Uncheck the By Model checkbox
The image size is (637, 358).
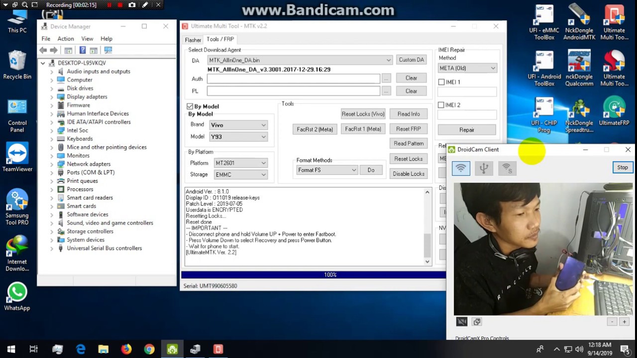[190, 106]
